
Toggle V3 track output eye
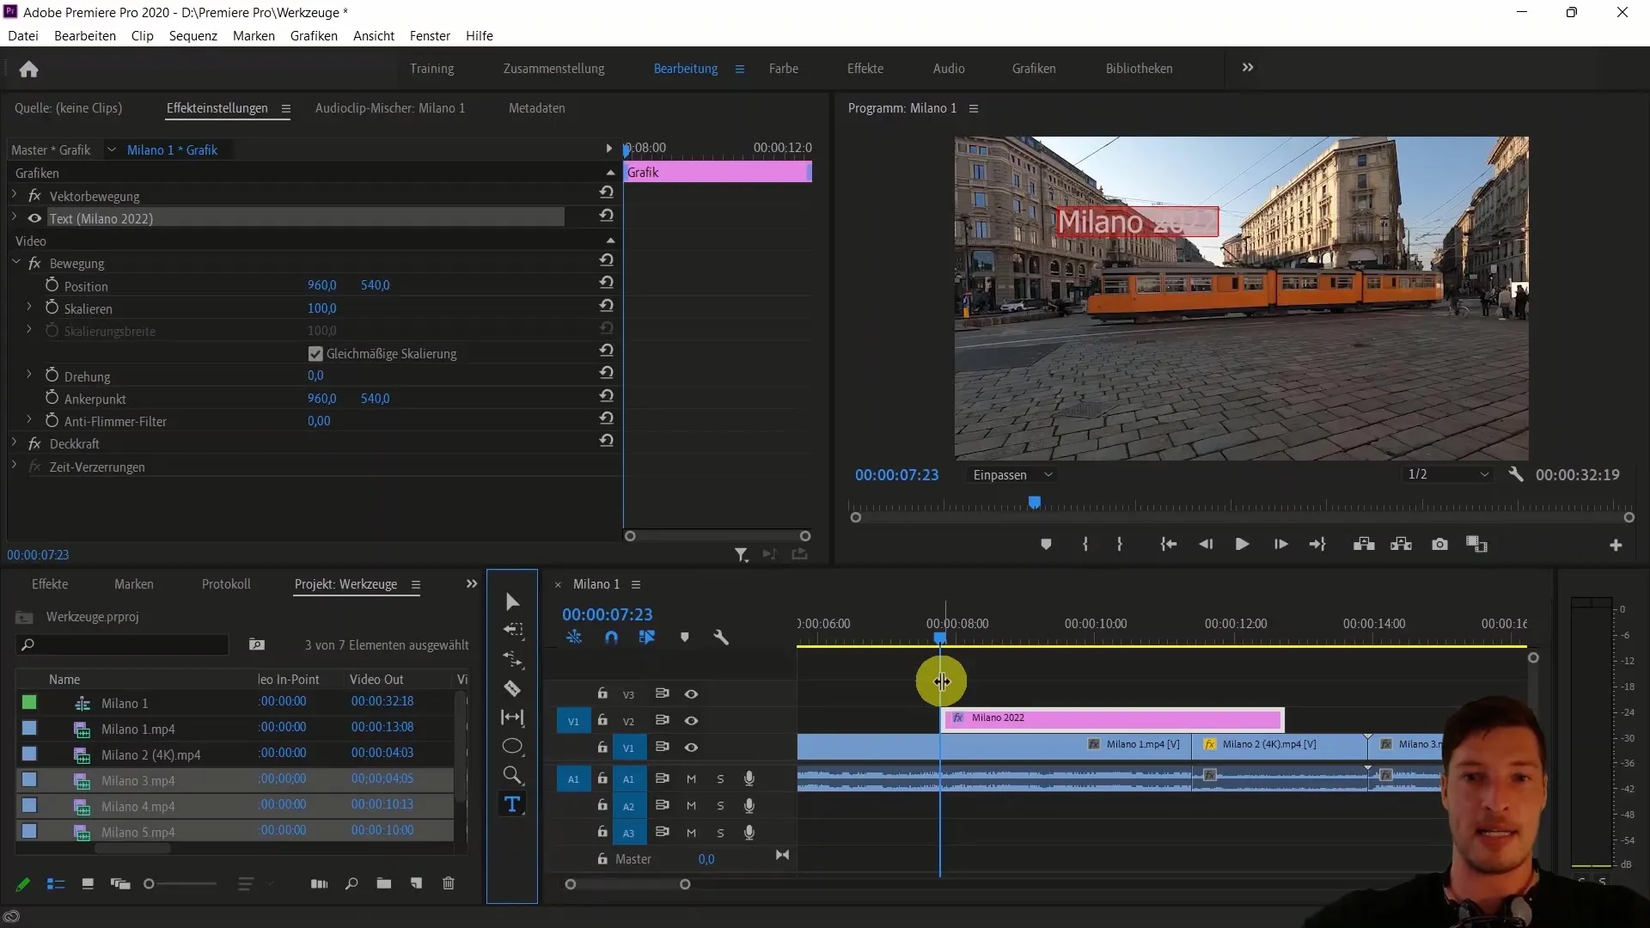click(691, 694)
